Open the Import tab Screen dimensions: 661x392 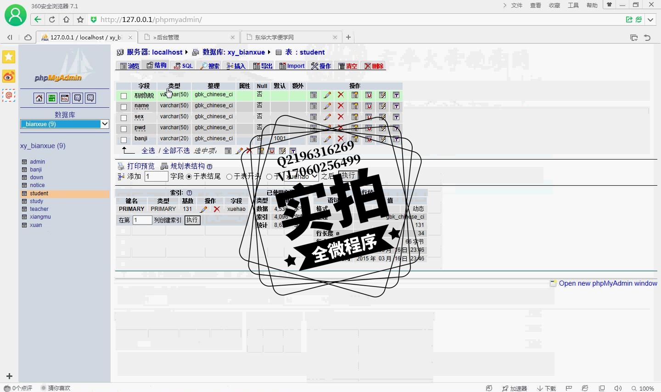[292, 66]
